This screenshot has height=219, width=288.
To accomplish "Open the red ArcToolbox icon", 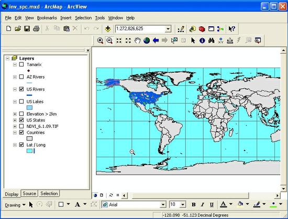I will [x=202, y=29].
